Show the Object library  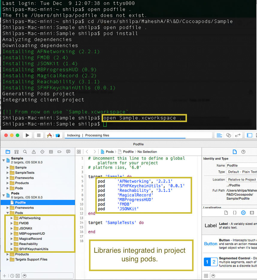pyautogui.click(x=243, y=213)
